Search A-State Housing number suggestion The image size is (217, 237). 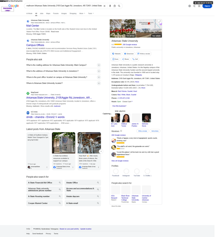45,196
